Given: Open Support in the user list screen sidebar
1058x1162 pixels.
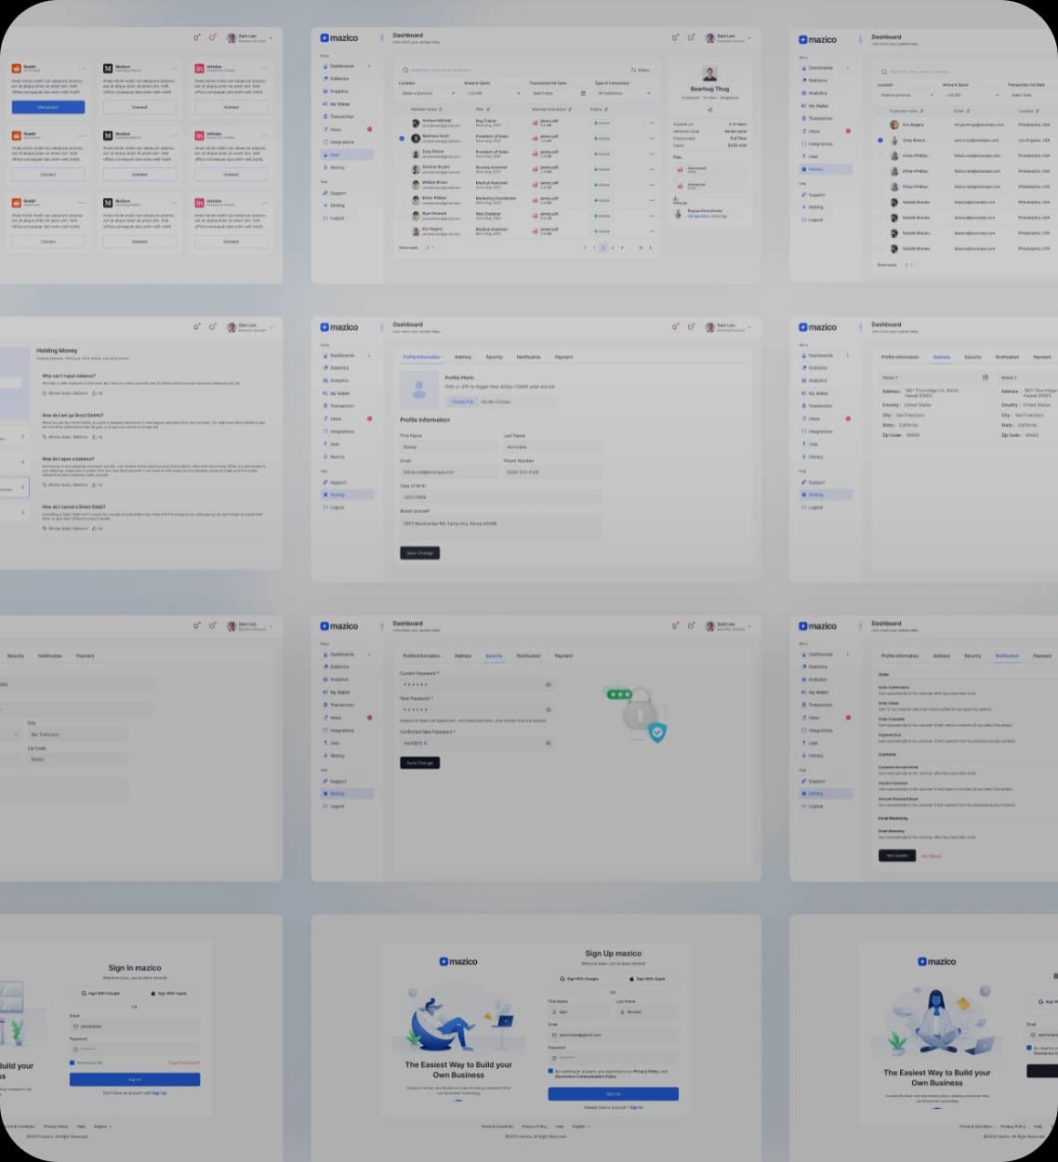Looking at the screenshot, I should 335,193.
